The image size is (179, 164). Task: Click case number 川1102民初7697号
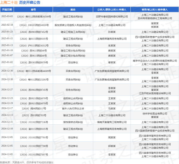coord(34,155)
